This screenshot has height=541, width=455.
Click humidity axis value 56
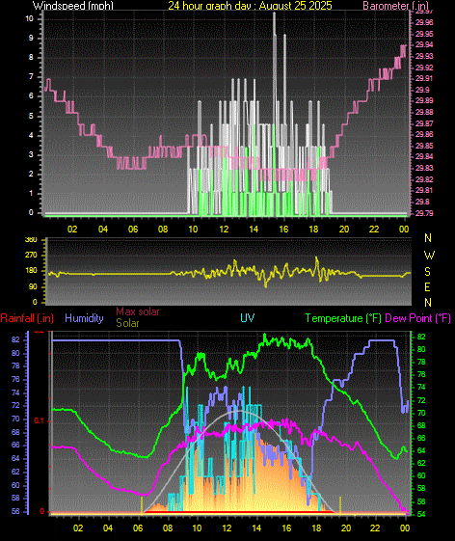coord(15,511)
